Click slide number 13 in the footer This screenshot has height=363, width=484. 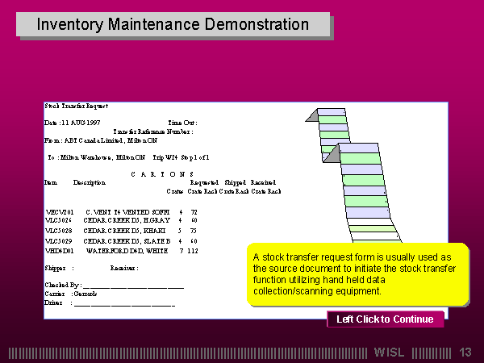point(465,353)
